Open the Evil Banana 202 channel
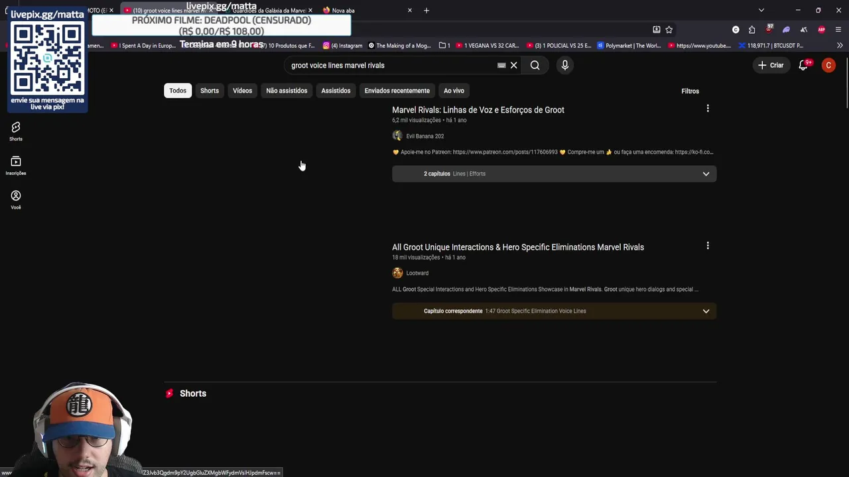The height and width of the screenshot is (477, 849). (425, 136)
